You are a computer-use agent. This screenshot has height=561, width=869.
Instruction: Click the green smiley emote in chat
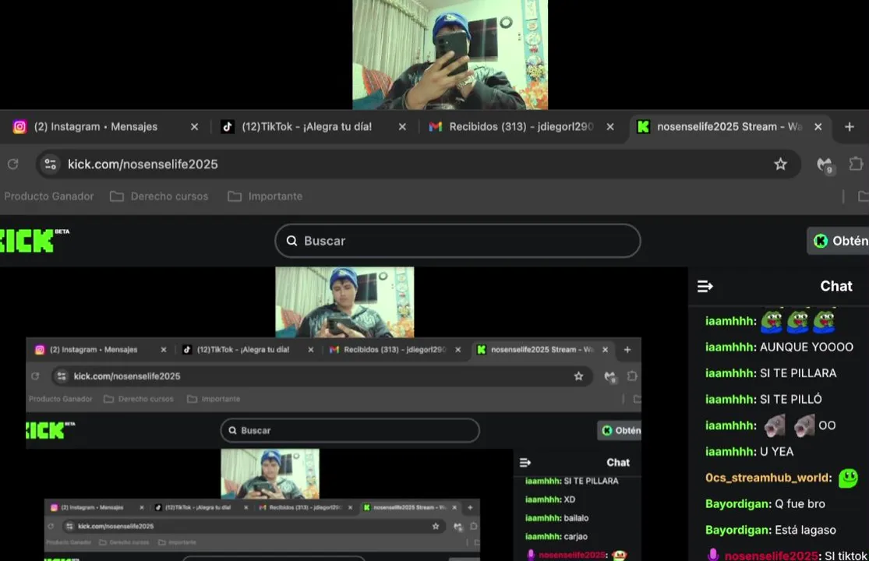click(848, 478)
